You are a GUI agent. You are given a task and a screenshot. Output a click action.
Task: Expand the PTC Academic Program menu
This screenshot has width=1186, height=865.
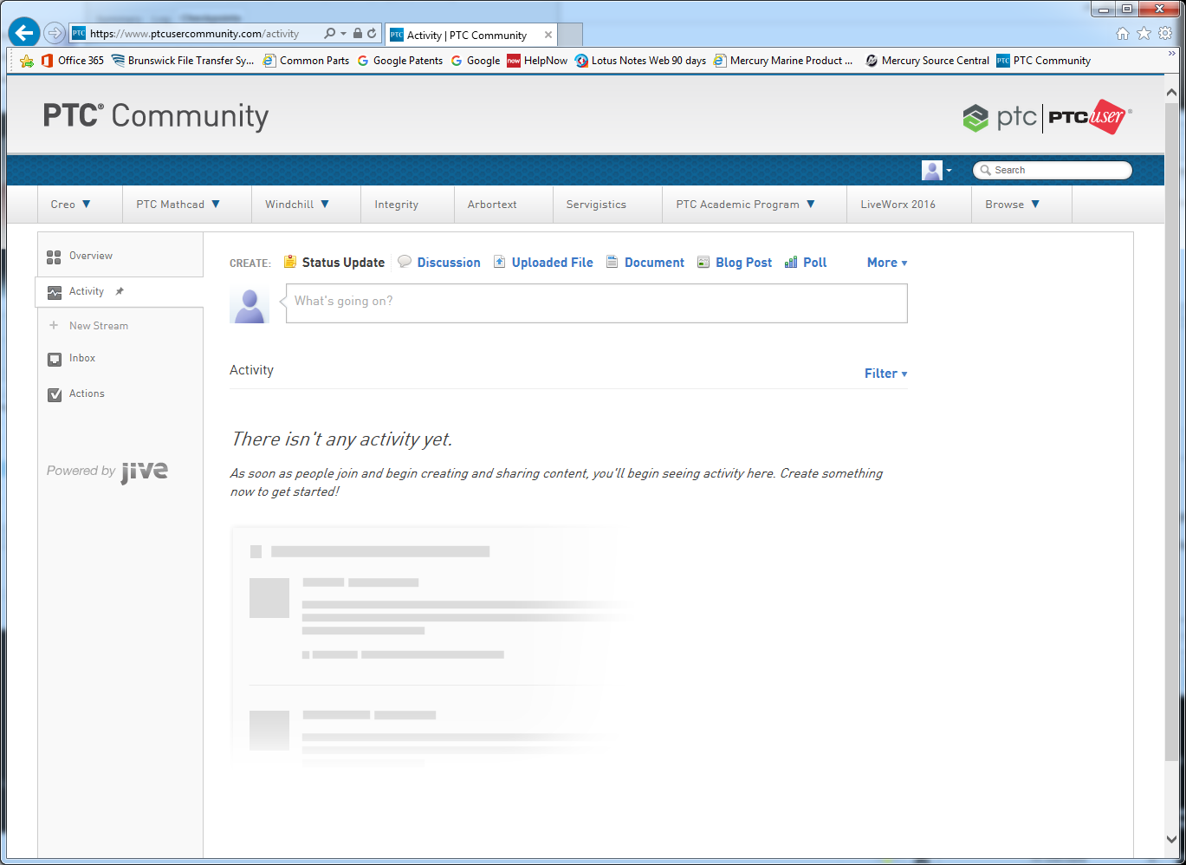(746, 205)
